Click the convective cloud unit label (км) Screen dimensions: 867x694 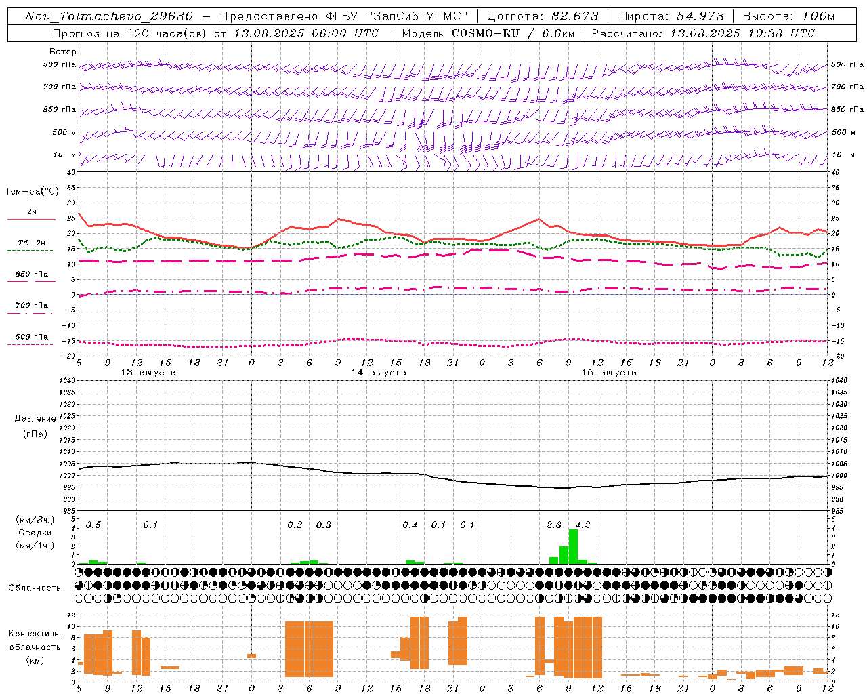pos(35,660)
